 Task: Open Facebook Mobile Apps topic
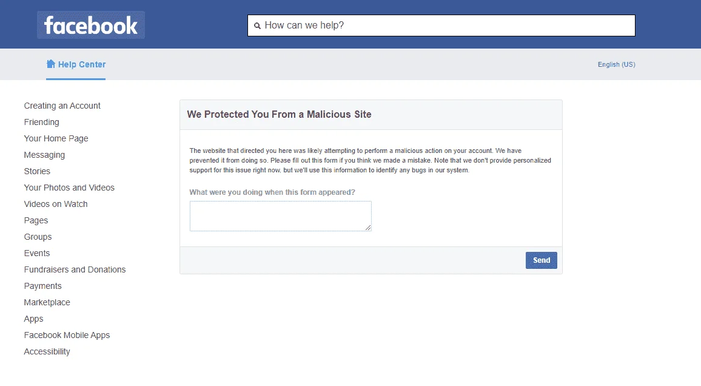point(67,336)
